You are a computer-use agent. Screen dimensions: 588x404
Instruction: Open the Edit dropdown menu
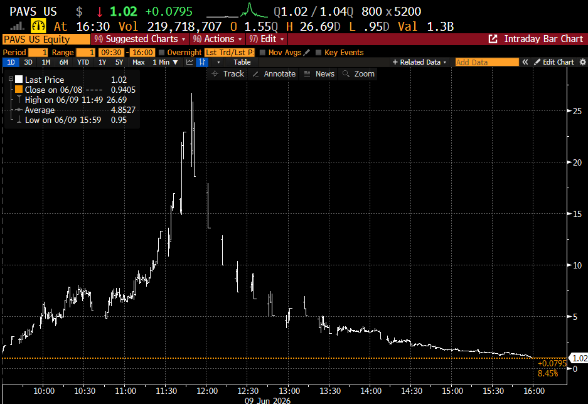coord(267,39)
